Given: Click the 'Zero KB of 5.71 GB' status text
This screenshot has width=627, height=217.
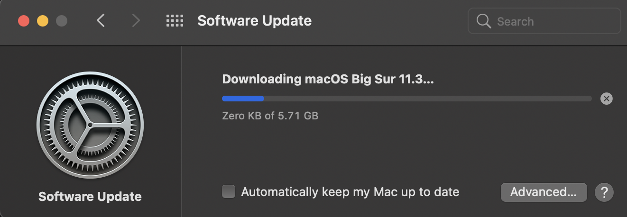Looking at the screenshot, I should (270, 116).
